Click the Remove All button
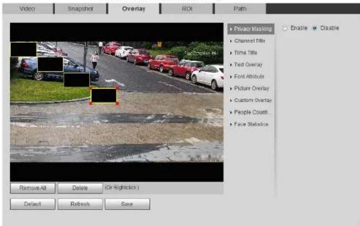This screenshot has width=360, height=226. pyautogui.click(x=32, y=188)
